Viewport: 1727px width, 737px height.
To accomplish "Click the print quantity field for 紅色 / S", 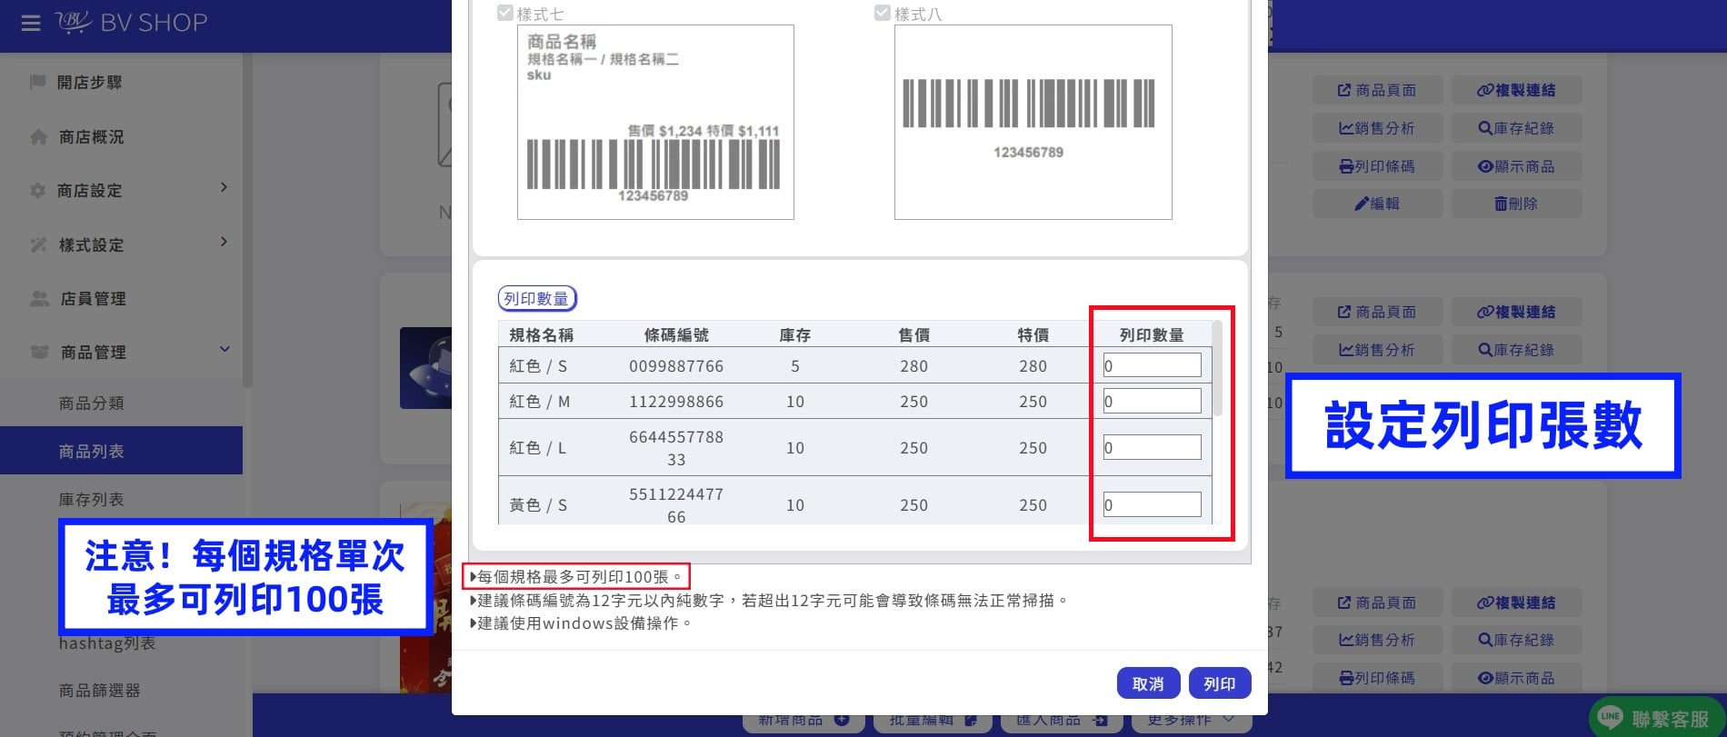I will click(x=1152, y=365).
